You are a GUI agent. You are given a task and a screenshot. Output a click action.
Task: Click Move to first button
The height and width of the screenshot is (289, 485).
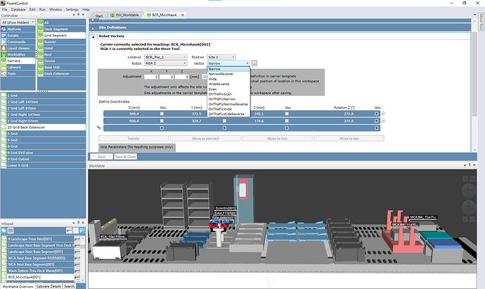tap(277, 139)
